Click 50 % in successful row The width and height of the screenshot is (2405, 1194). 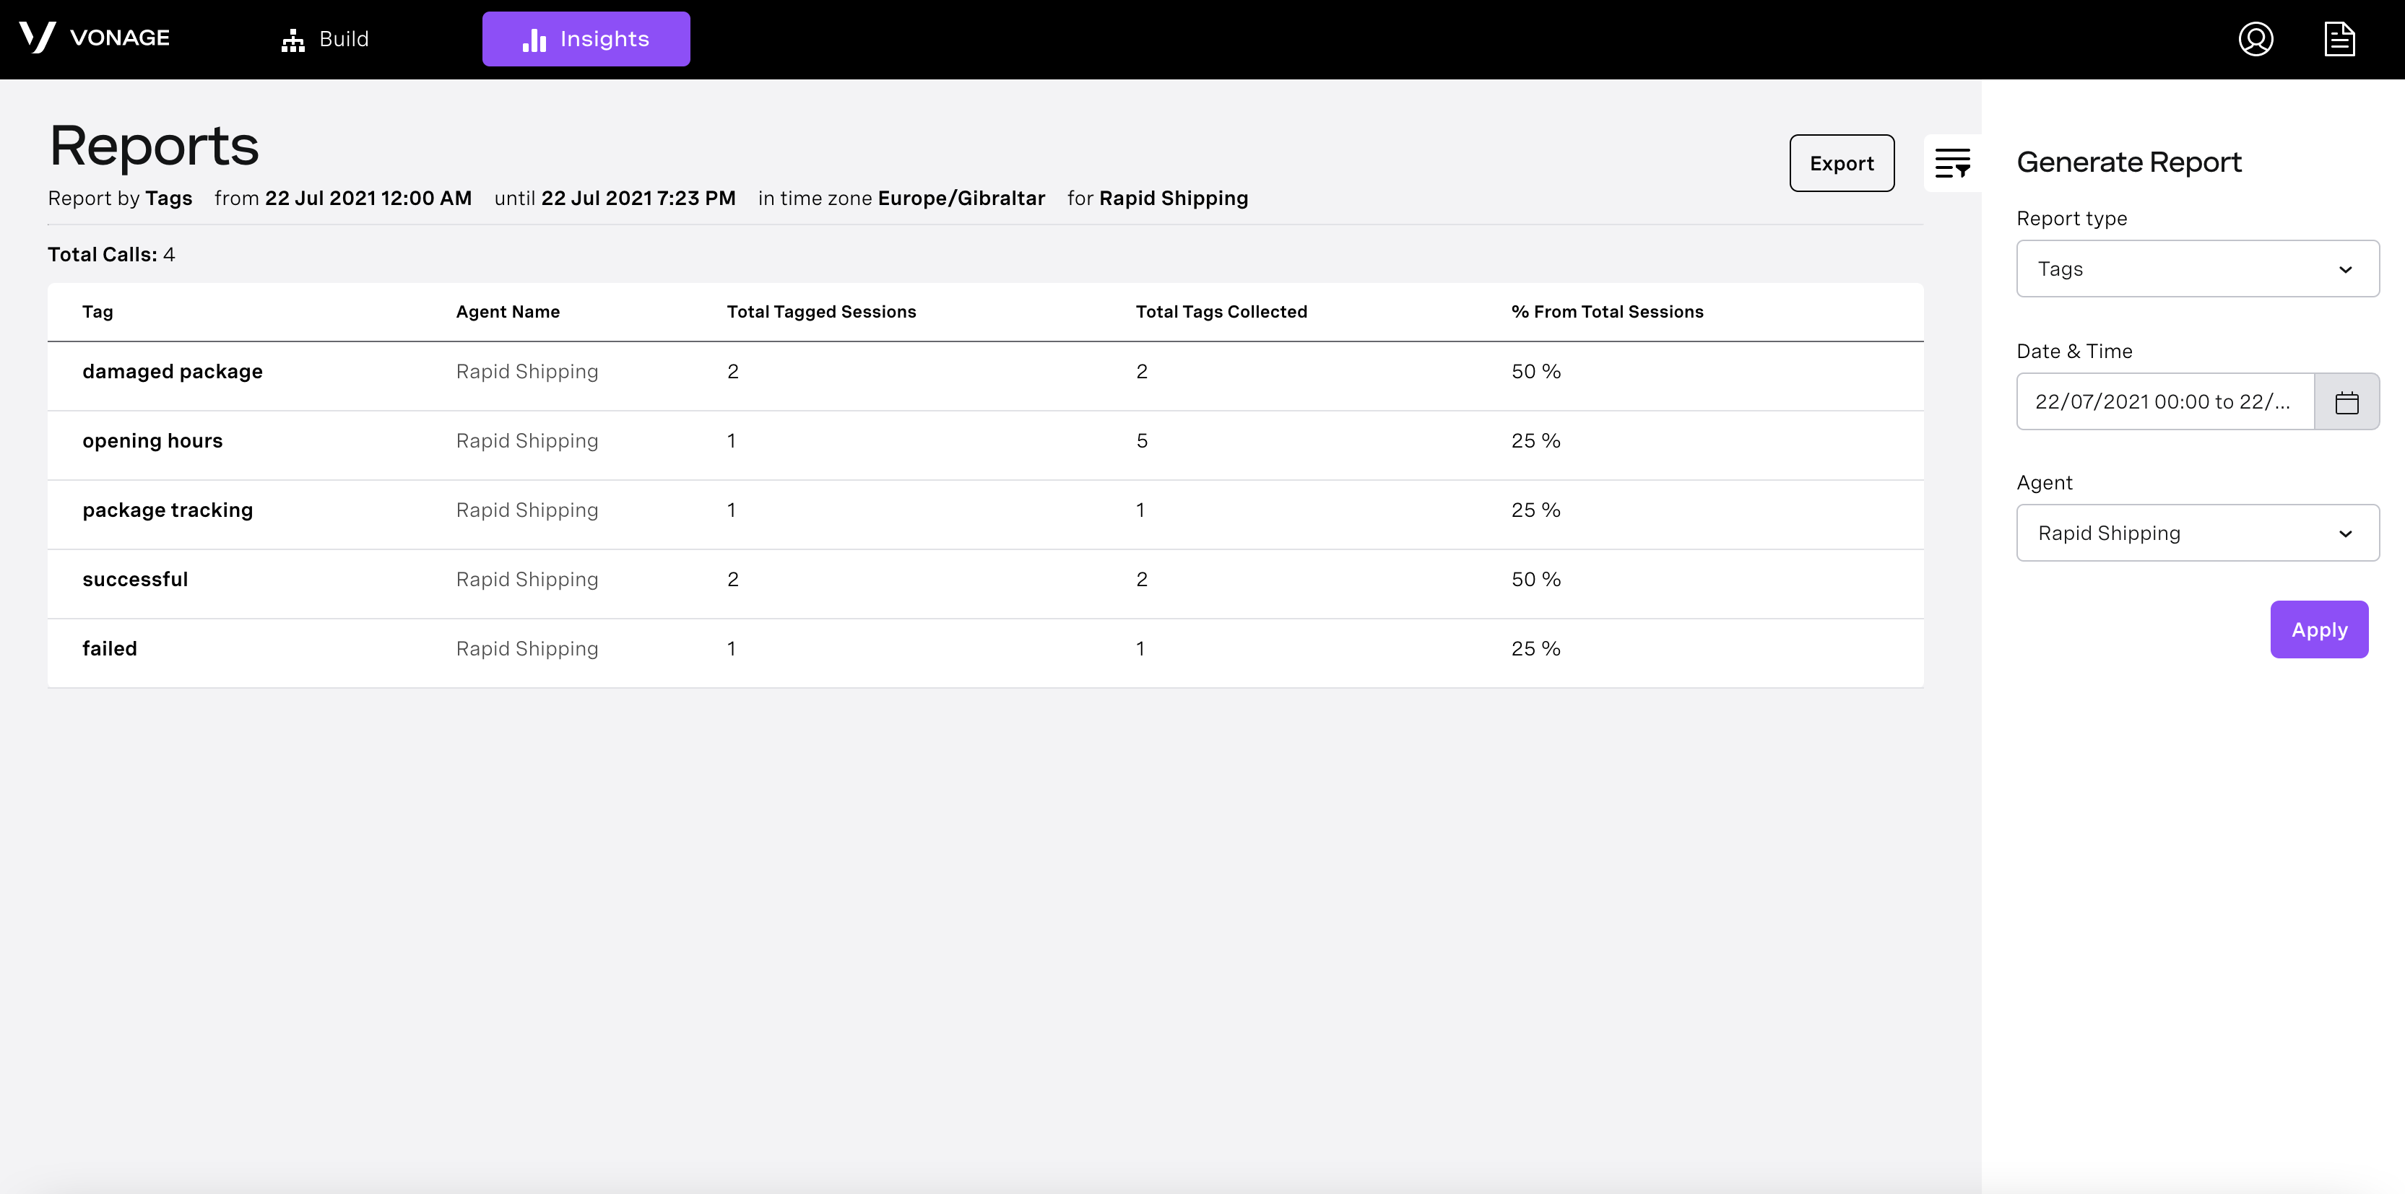coord(1535,579)
